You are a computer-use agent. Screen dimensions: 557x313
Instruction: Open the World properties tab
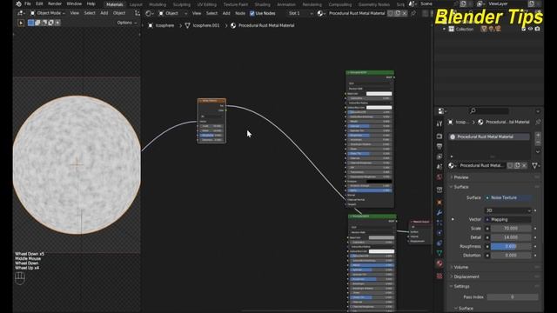[440, 176]
